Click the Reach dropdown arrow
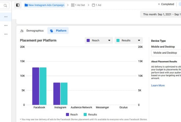The image size is (181, 122). pos(109,41)
